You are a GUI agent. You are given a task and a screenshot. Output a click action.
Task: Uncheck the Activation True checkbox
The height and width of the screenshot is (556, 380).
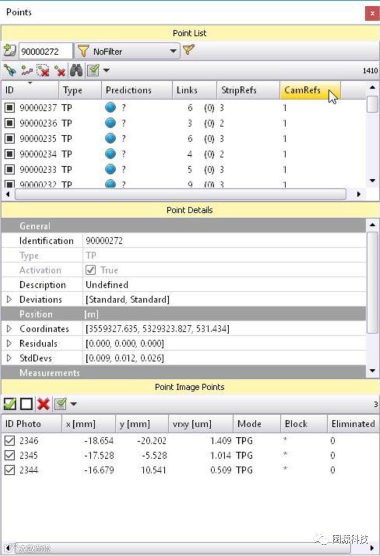[x=91, y=270]
